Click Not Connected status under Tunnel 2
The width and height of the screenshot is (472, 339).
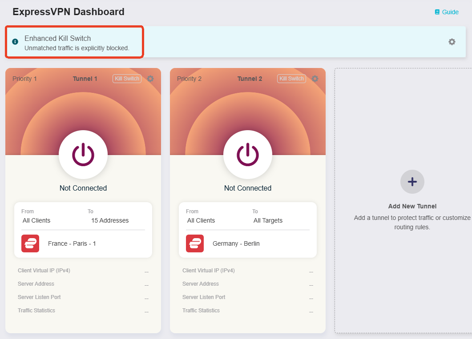(x=248, y=188)
